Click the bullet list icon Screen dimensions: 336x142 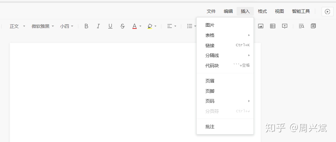(x=189, y=26)
